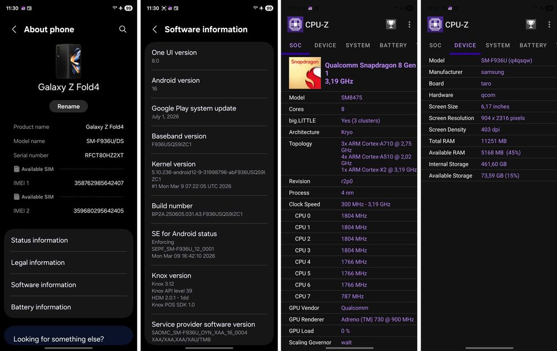Tap One UI version 8.0 row
Screen dimensions: 557x351
click(x=209, y=56)
